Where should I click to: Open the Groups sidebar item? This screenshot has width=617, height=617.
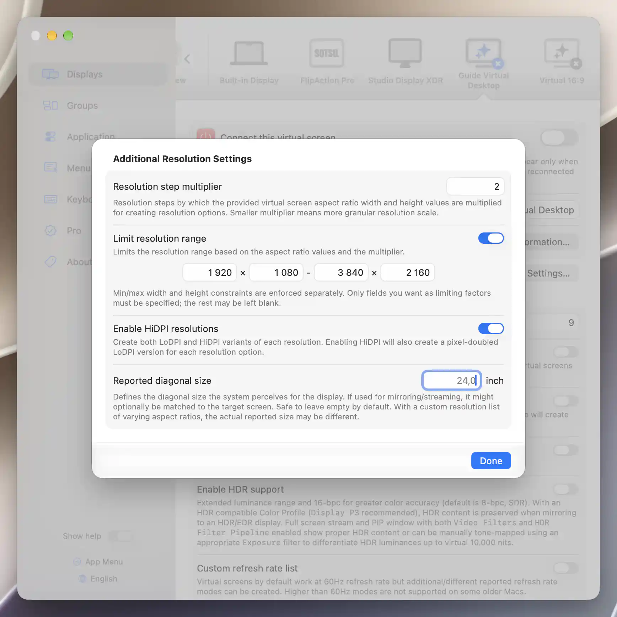point(97,106)
